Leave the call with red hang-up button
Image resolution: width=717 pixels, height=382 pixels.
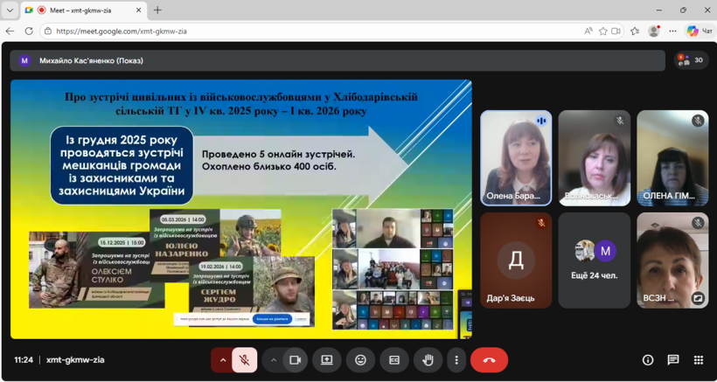pos(490,360)
